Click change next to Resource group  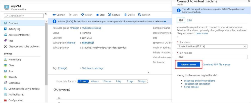74,28
